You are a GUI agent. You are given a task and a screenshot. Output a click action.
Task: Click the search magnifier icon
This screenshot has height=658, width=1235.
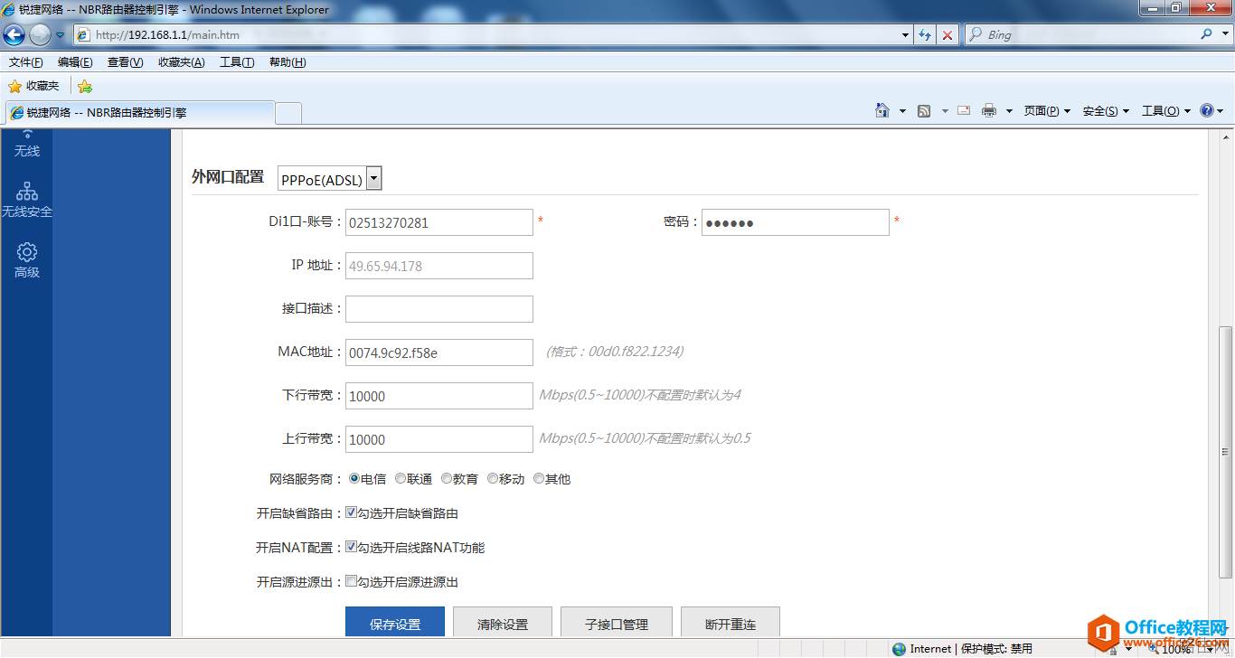click(x=1206, y=34)
